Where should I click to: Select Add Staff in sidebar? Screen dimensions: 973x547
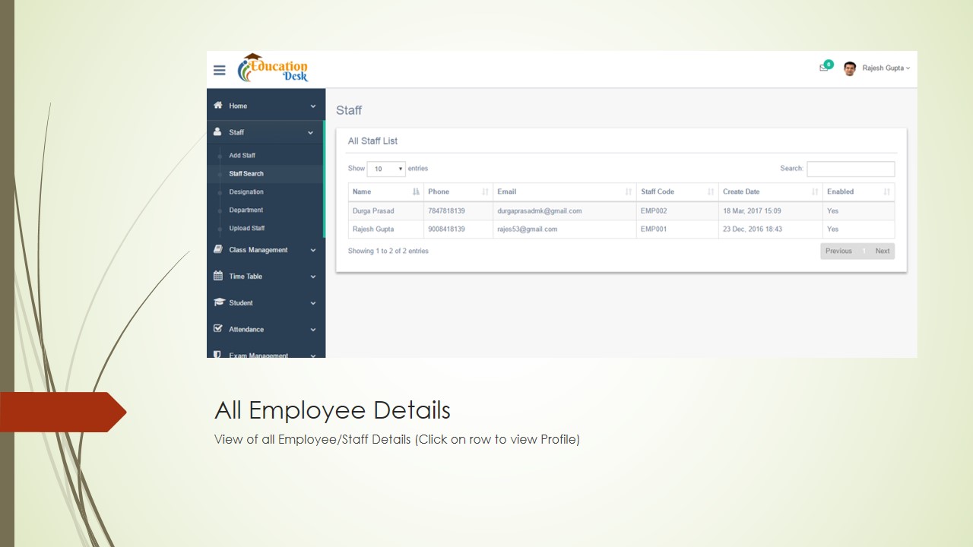click(242, 156)
